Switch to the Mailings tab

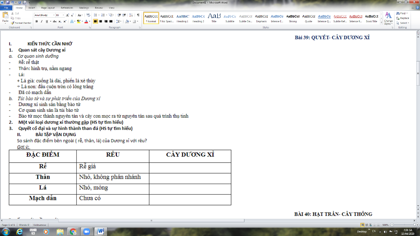84,8
